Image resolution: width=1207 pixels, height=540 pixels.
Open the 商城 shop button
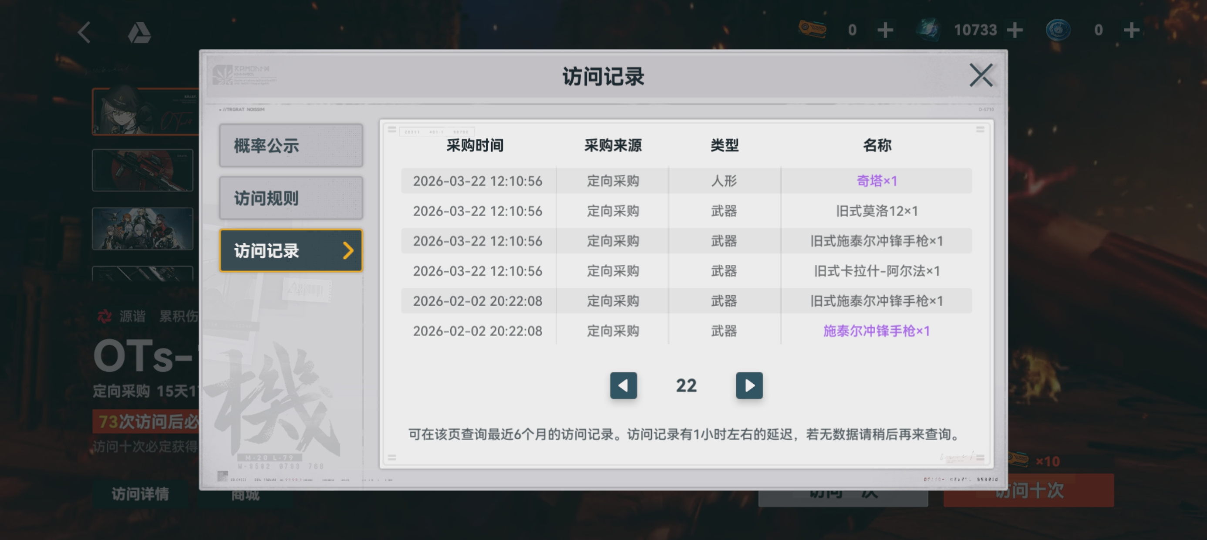tap(245, 496)
